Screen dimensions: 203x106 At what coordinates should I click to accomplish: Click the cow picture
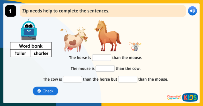(75, 40)
